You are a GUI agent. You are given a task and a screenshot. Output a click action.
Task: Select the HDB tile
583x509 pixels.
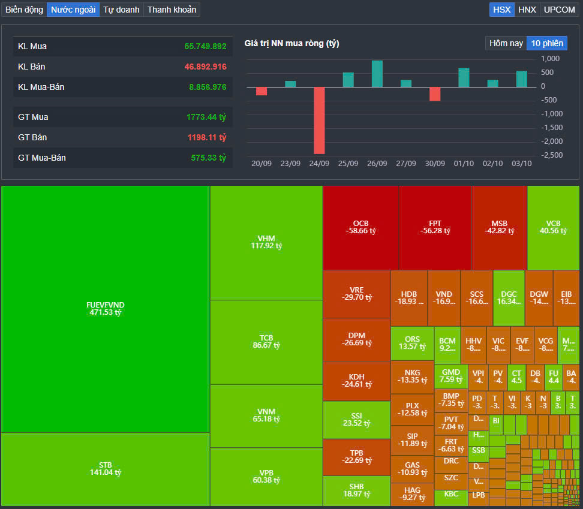tap(409, 298)
